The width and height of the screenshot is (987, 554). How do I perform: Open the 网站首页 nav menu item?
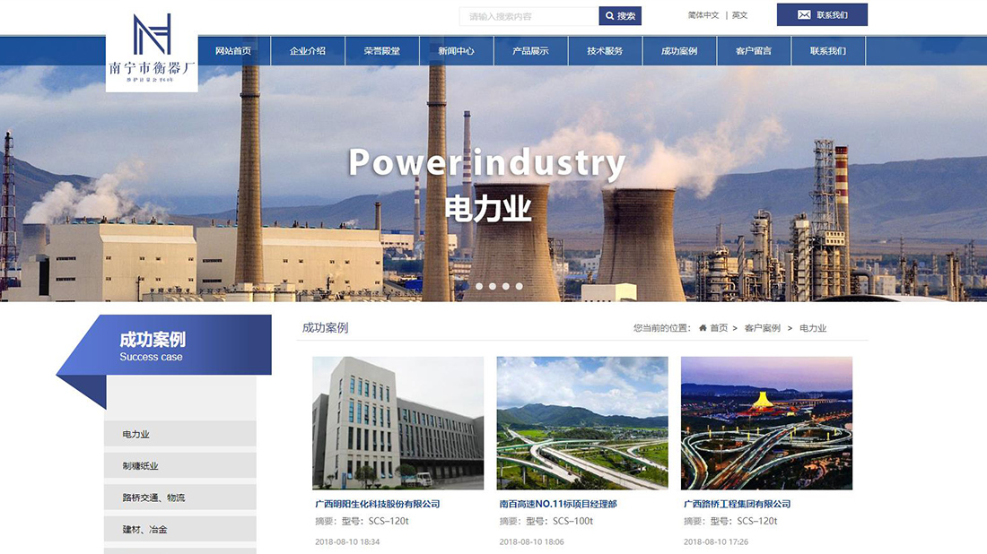tap(233, 51)
